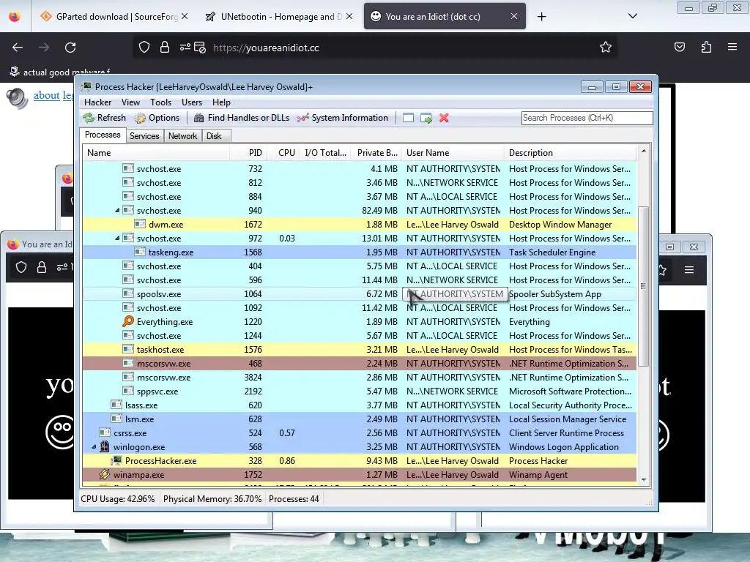Click the Firefox back arrow

(x=18, y=48)
